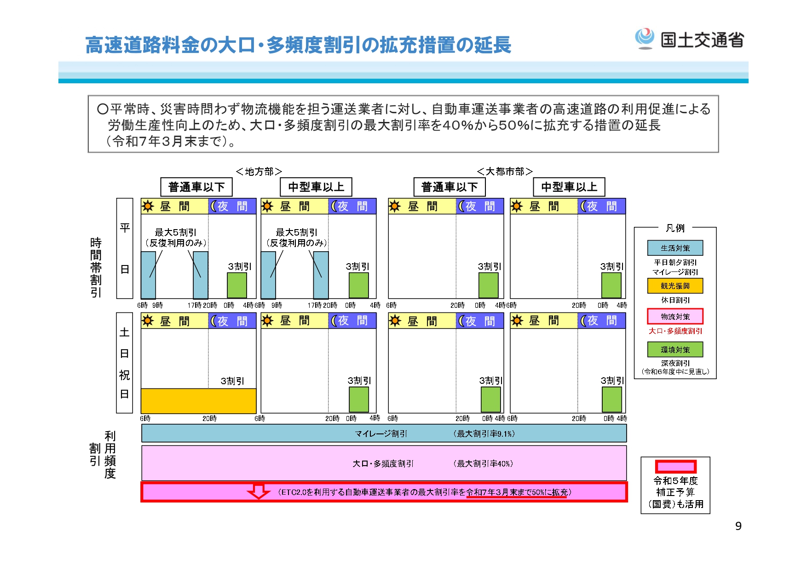Click the moon icon in bottom-right 土日祝日 夜間 header
This screenshot has width=807, height=571.
(x=584, y=321)
